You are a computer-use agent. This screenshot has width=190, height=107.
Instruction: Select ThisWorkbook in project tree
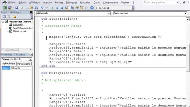(20, 31)
